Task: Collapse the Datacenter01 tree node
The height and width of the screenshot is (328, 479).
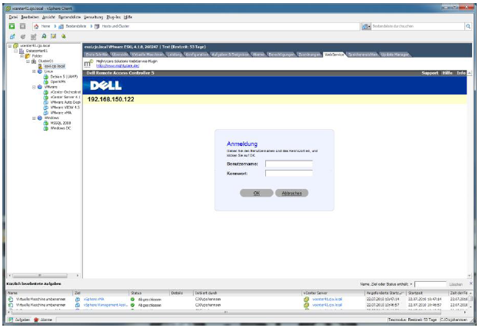Action: click(x=16, y=51)
